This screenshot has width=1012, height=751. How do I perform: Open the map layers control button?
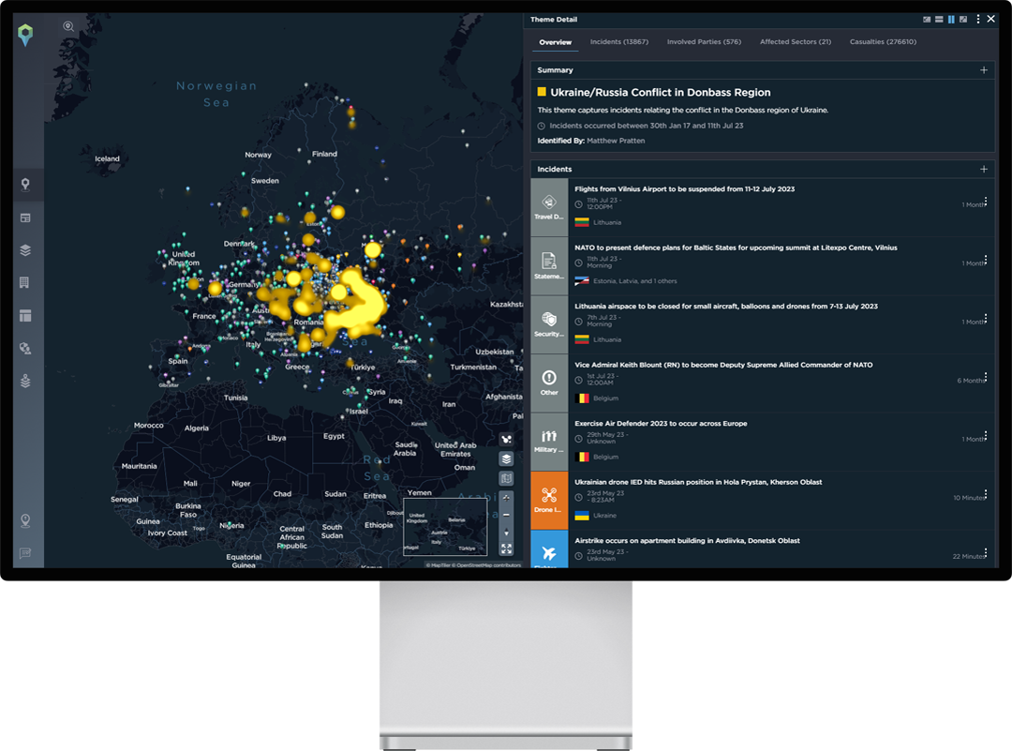(x=507, y=458)
